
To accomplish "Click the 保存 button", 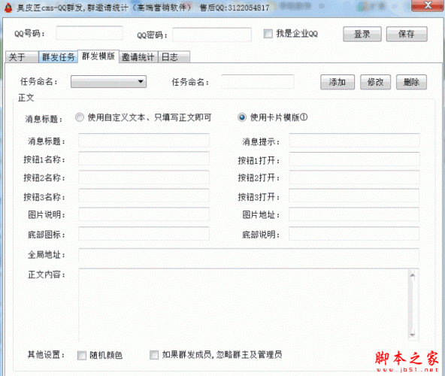I will pyautogui.click(x=407, y=34).
